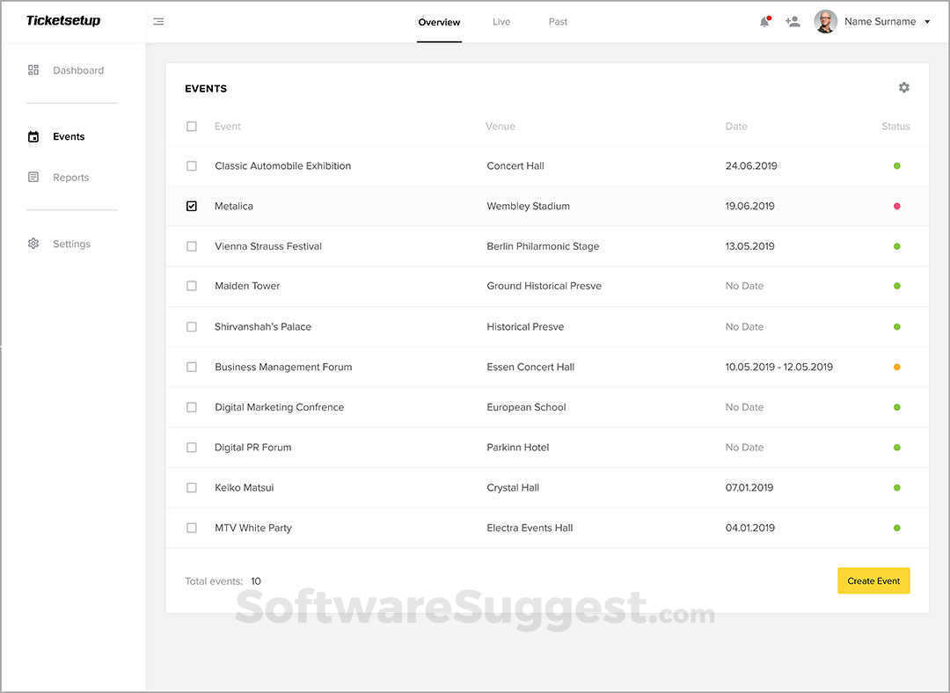Viewport: 950px width, 693px height.
Task: Uncheck the Metalica event checkbox
Action: coord(192,206)
